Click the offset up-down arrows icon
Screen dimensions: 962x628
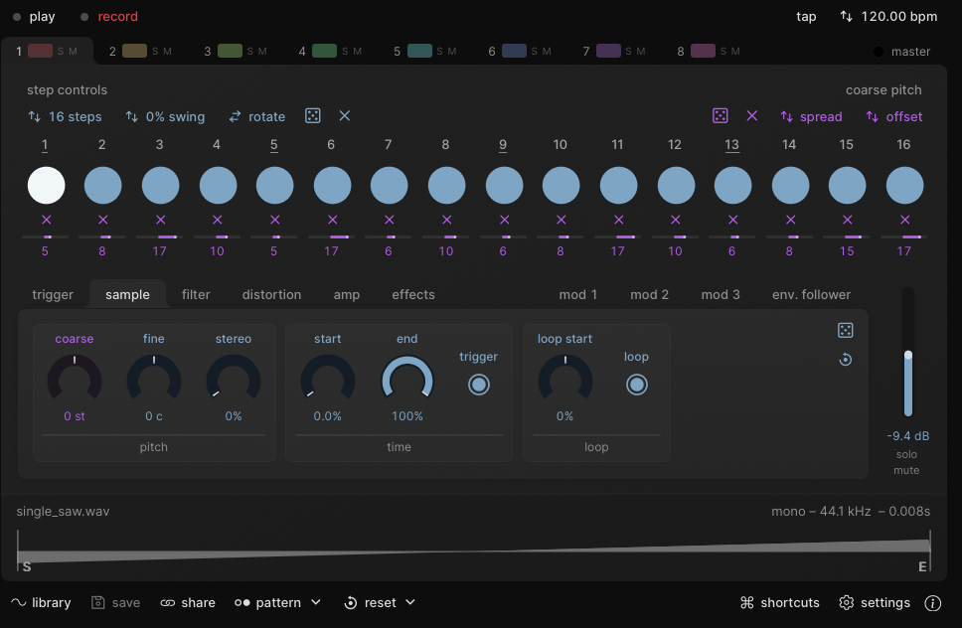[872, 116]
